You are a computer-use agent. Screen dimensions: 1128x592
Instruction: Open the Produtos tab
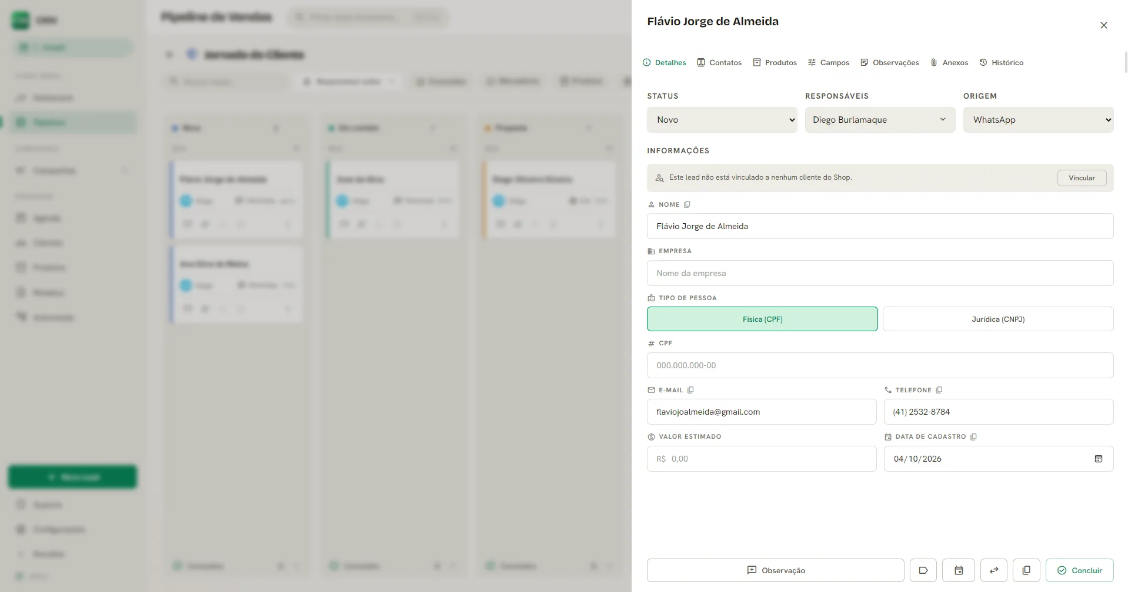775,62
